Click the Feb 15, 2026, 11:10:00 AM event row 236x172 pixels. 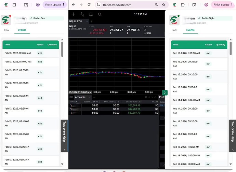pos(199,53)
